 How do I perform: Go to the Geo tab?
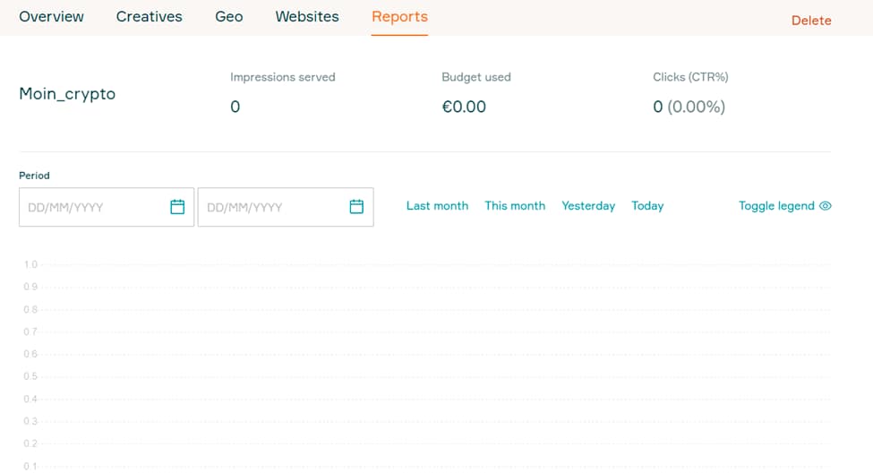(229, 17)
